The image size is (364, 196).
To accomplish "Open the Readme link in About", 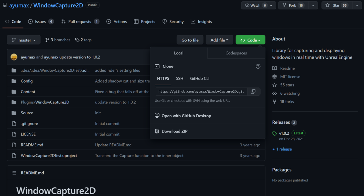I will 283,68.
